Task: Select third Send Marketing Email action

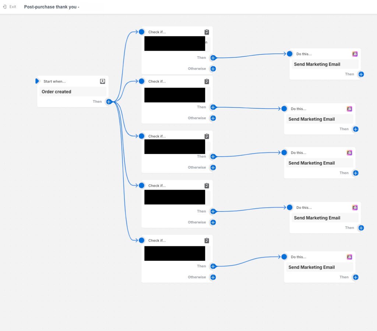Action: coord(320,163)
